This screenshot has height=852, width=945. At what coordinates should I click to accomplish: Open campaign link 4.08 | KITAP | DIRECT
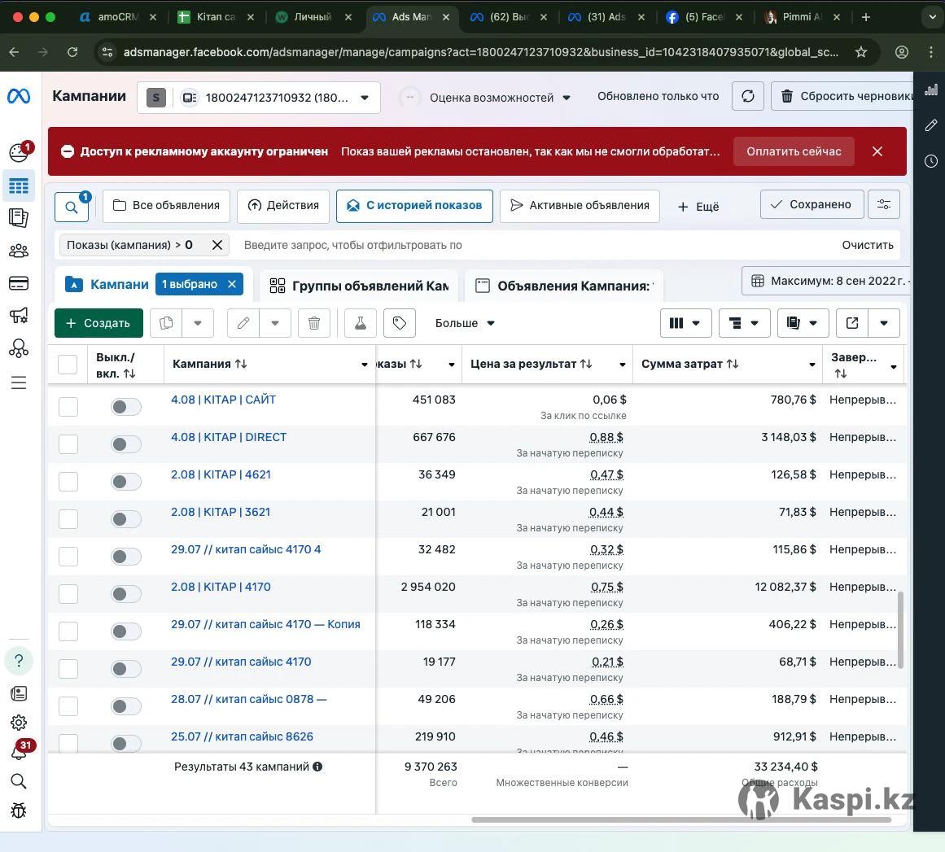click(229, 437)
